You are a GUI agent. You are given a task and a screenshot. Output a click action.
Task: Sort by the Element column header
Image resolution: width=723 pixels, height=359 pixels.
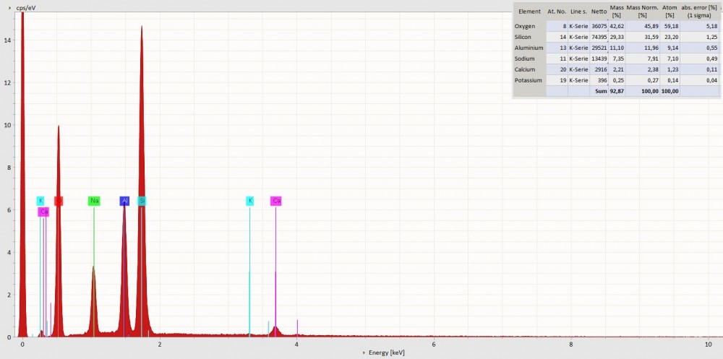[x=529, y=12]
